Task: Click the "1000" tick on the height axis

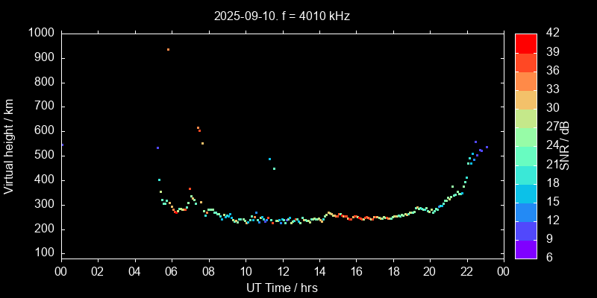Action: (x=40, y=33)
